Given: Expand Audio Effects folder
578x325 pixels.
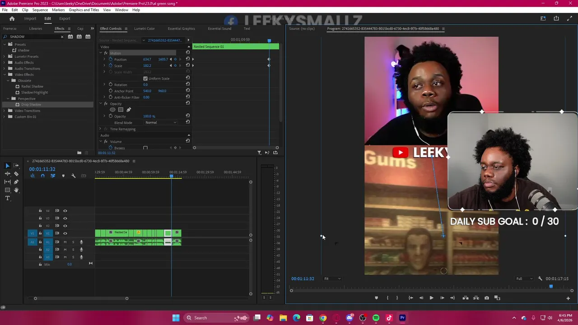Looking at the screenshot, I should (5, 62).
